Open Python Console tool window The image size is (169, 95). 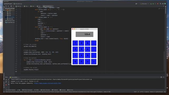(45, 90)
